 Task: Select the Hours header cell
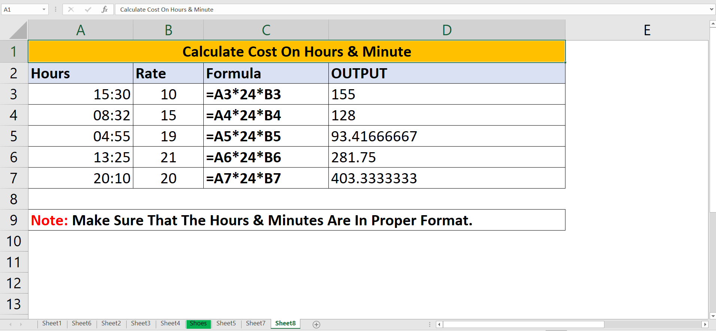[x=81, y=73]
